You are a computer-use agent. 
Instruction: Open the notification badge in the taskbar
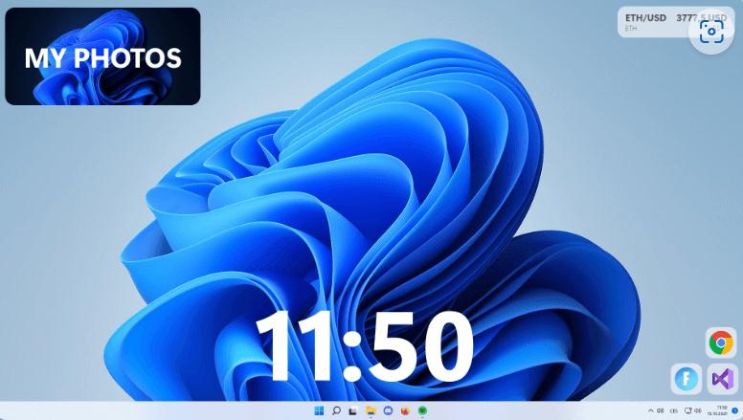click(735, 410)
